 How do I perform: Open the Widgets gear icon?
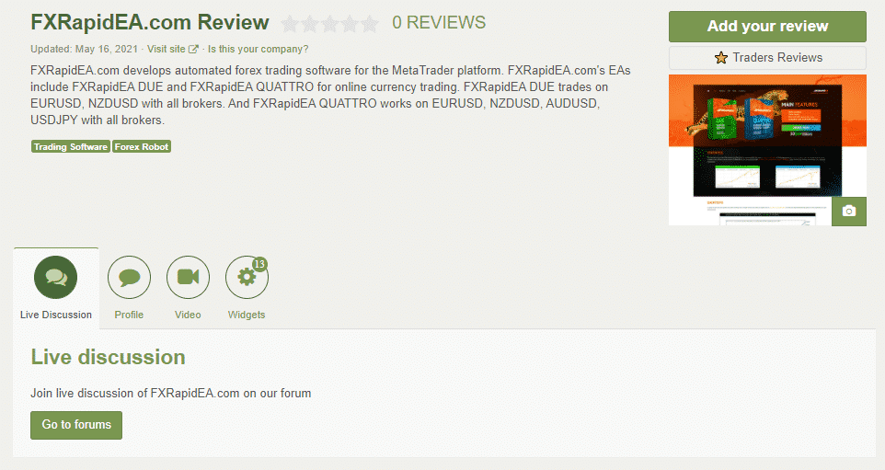[x=247, y=277]
